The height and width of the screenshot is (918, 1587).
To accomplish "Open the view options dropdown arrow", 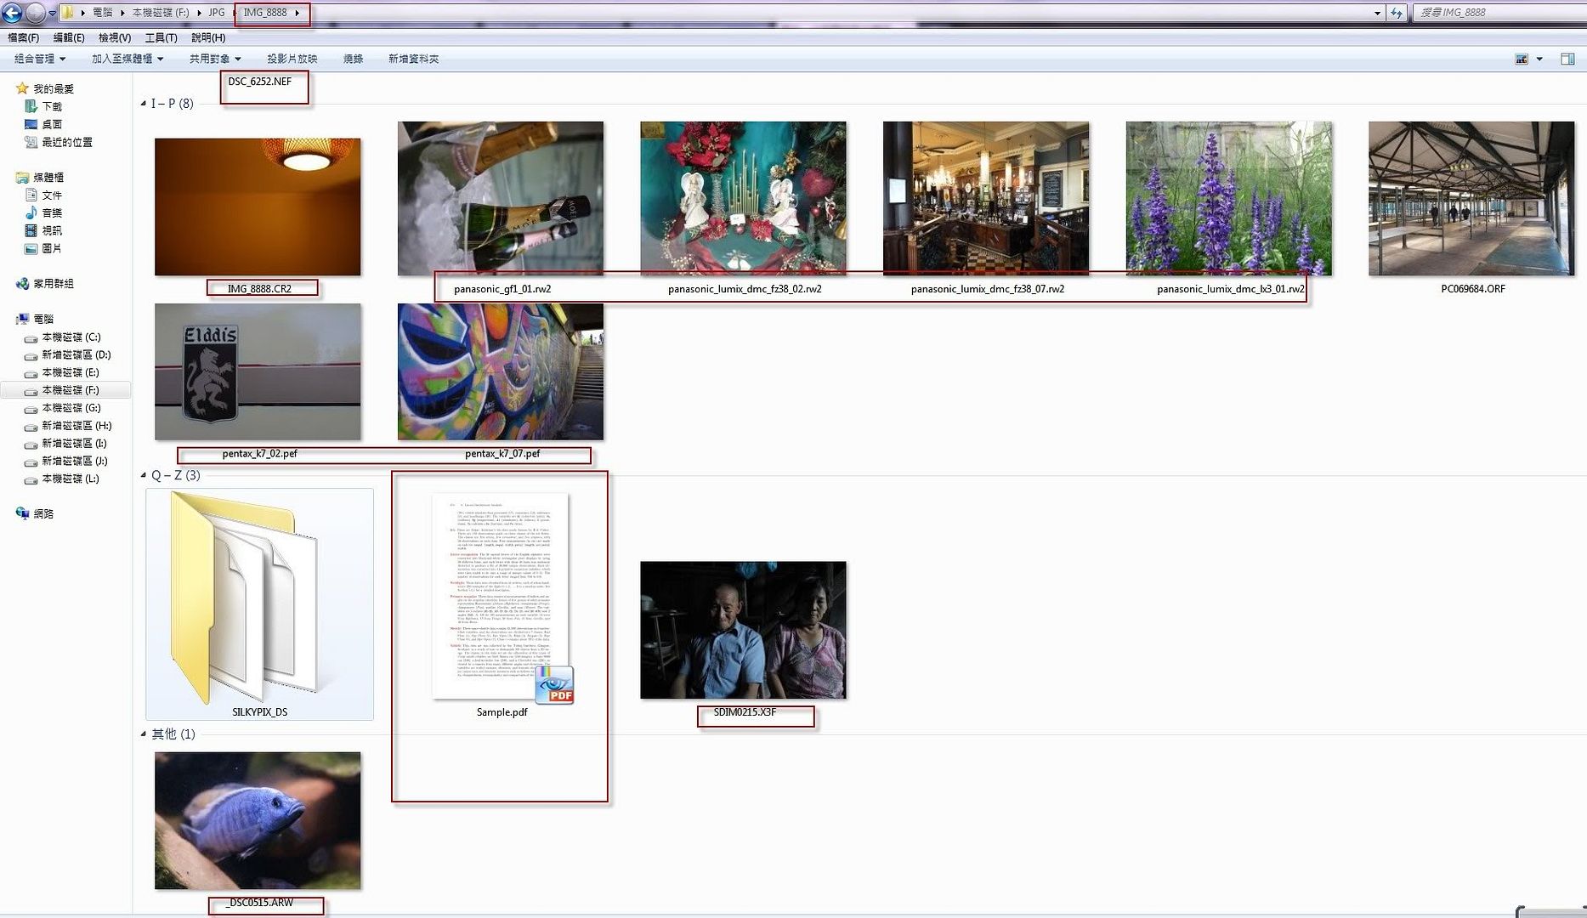I will (1539, 59).
